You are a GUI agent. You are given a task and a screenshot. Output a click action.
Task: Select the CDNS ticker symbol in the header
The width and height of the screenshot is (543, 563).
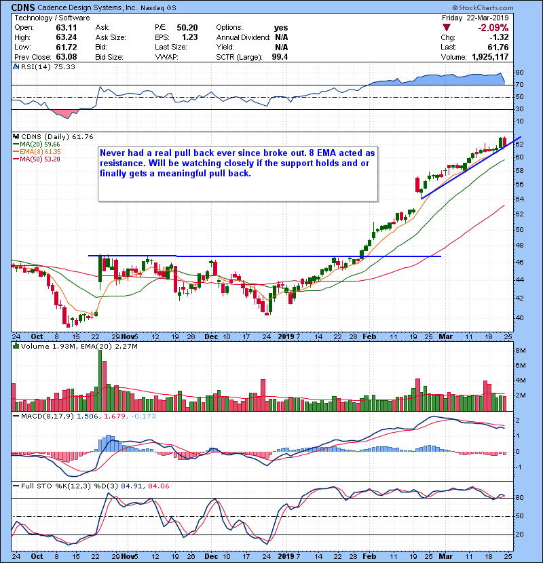[x=23, y=7]
